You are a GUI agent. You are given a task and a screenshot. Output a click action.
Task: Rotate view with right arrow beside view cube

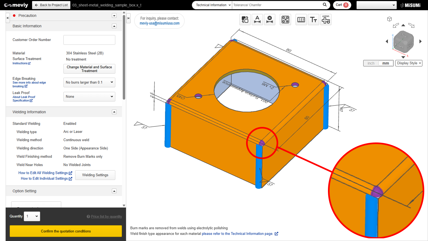click(420, 41)
